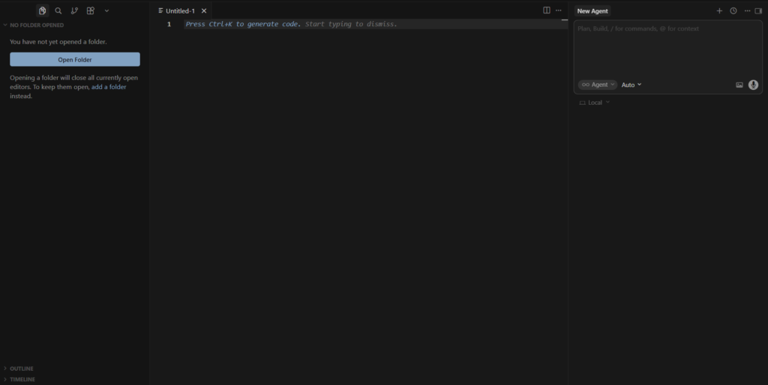Expand the Outline section
Image resolution: width=768 pixels, height=385 pixels.
pyautogui.click(x=21, y=369)
